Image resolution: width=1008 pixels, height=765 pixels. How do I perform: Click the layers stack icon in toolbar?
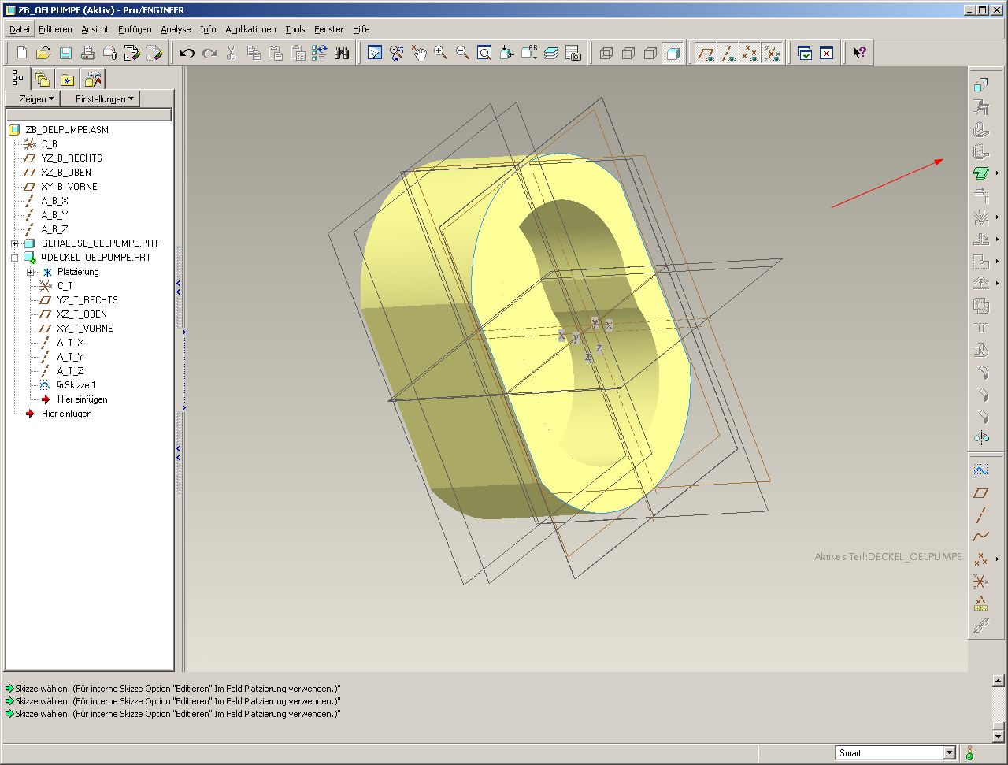coord(551,53)
